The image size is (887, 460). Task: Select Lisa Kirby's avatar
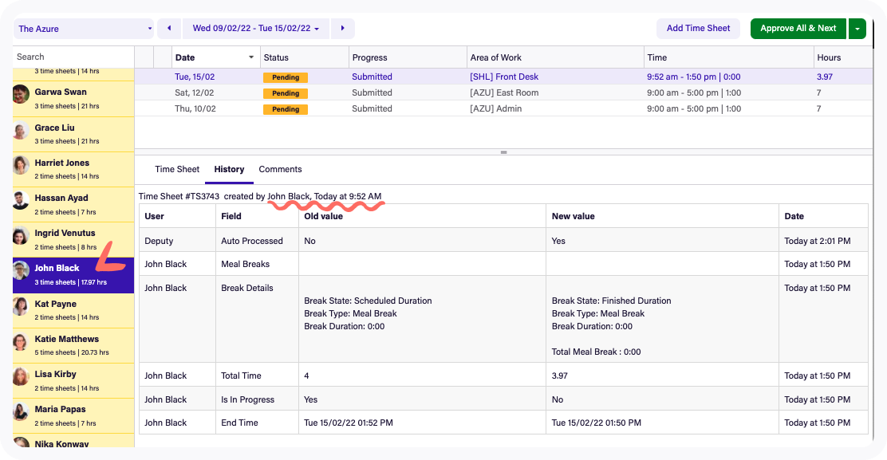[x=21, y=376]
